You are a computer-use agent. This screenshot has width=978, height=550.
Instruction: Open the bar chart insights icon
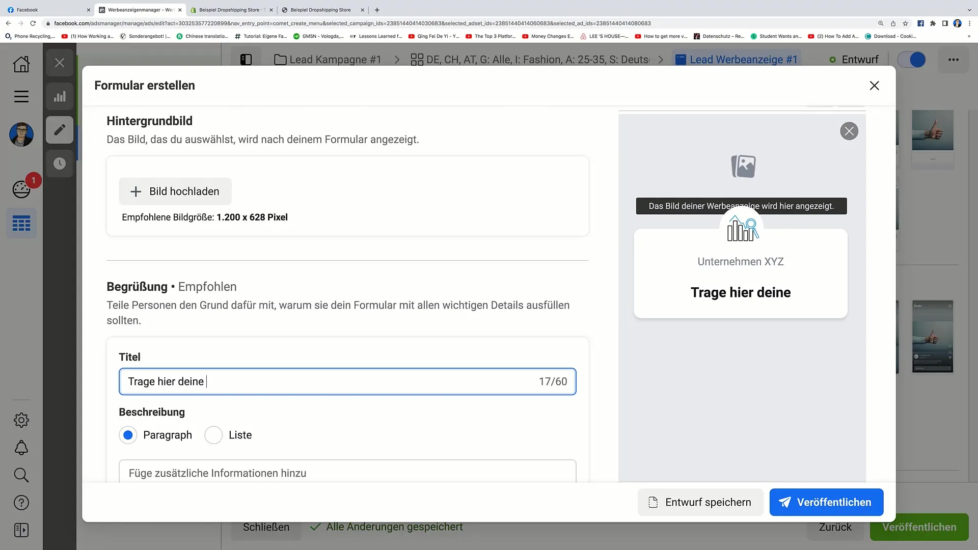click(x=60, y=96)
